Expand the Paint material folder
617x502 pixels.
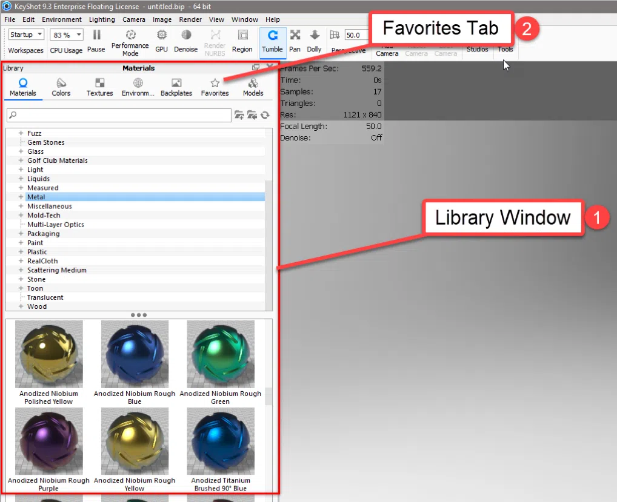pyautogui.click(x=21, y=243)
